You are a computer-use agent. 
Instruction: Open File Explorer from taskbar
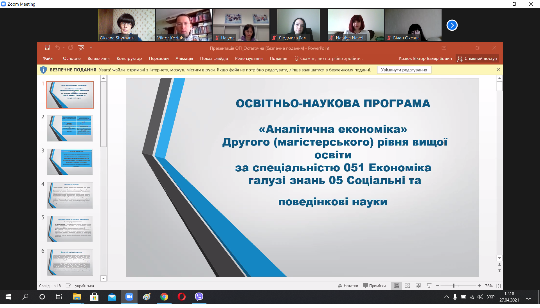pos(77,297)
